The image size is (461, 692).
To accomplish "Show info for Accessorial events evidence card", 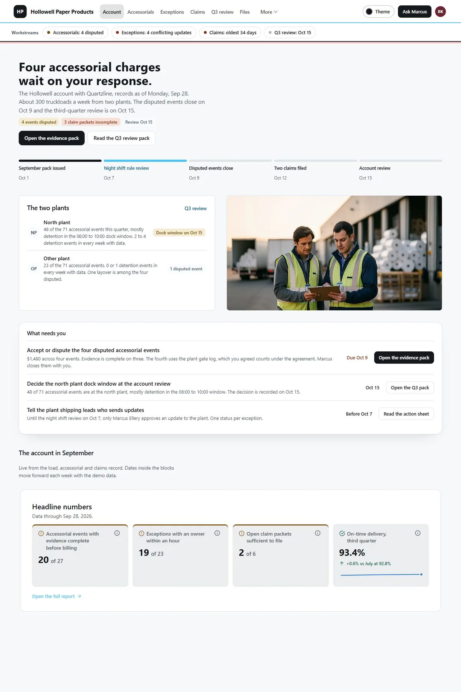I will (x=117, y=533).
